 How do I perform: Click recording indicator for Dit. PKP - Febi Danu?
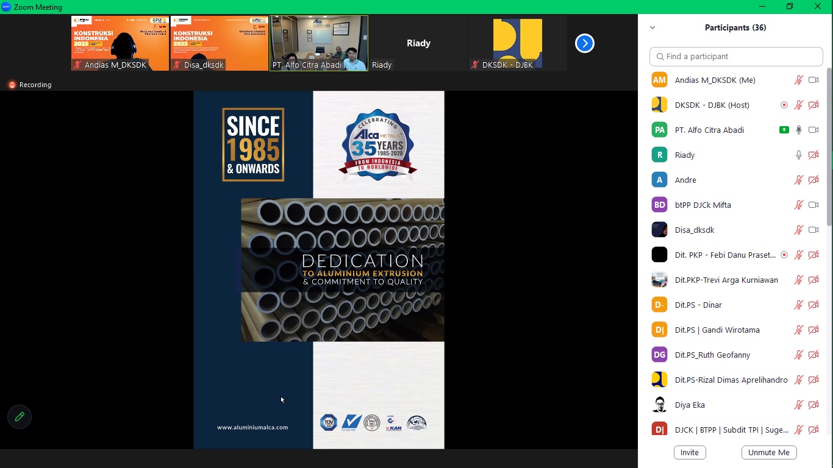click(784, 255)
